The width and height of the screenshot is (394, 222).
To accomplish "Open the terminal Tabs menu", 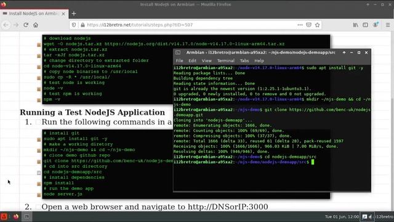I will click(244, 60).
